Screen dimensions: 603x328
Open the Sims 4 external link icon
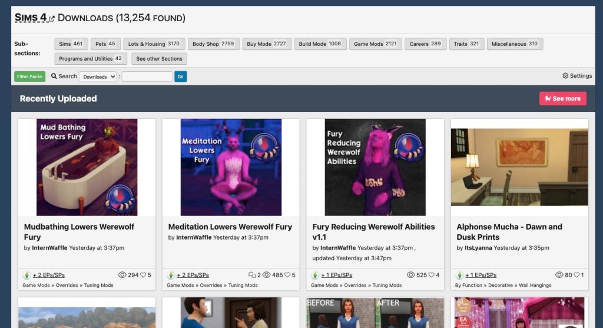tap(52, 18)
